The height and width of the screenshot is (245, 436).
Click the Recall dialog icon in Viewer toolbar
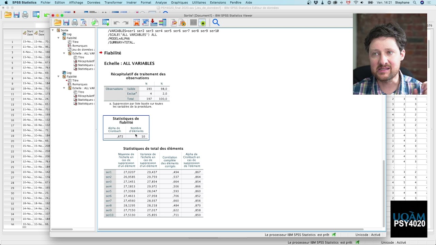[106, 23]
